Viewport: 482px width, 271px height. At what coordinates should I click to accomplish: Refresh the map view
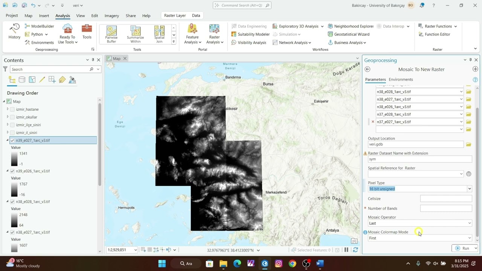coord(355,250)
